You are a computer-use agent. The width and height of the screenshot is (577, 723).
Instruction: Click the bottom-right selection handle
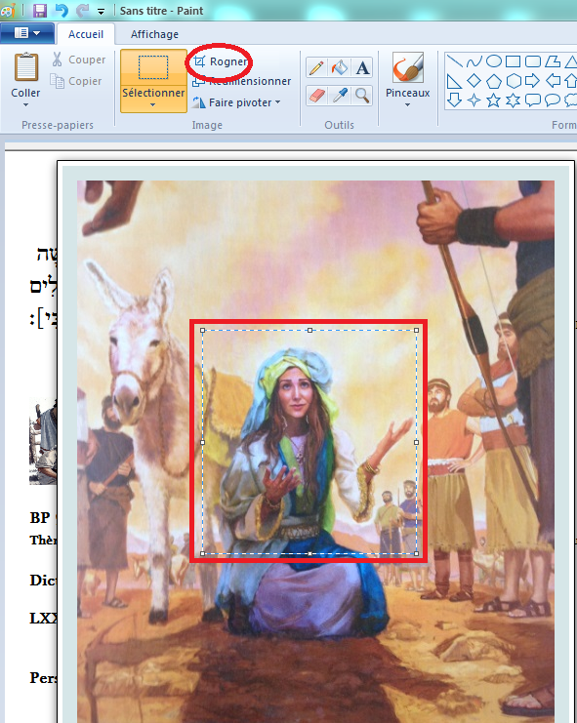pos(417,553)
